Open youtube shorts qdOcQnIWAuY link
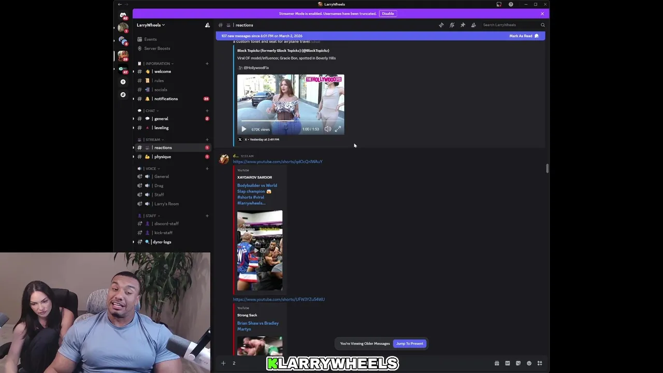 278,162
